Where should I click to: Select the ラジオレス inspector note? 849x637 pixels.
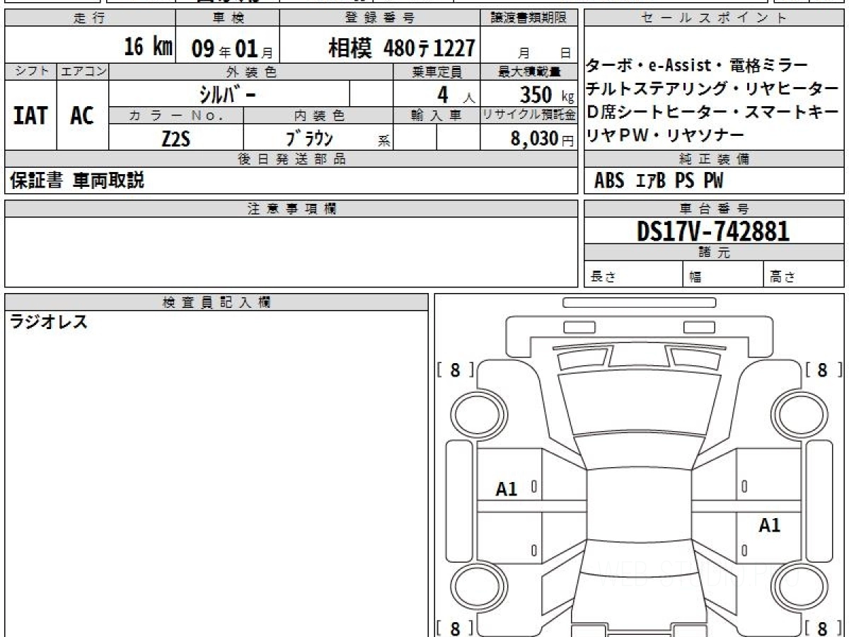coord(49,323)
